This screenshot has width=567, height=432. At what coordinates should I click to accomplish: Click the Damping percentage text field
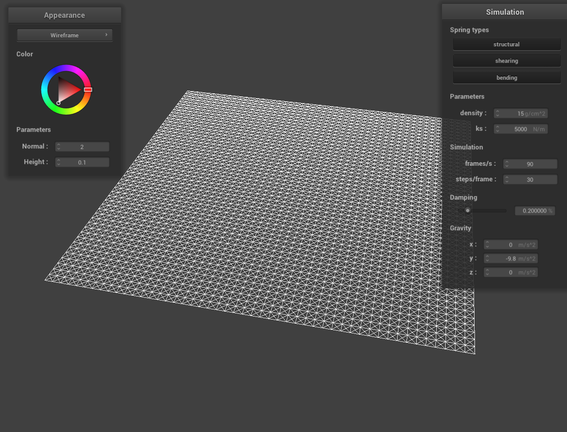tap(534, 211)
